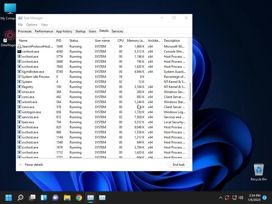Sort by the CPU column header
This screenshot has width=272, height=204.
click(120, 41)
